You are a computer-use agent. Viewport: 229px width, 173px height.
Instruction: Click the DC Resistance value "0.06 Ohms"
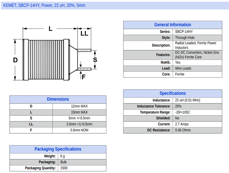(x=183, y=130)
